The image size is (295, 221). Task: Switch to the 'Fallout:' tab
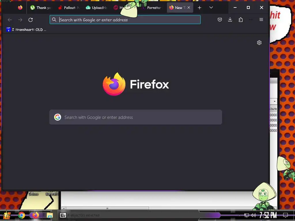(x=69, y=7)
